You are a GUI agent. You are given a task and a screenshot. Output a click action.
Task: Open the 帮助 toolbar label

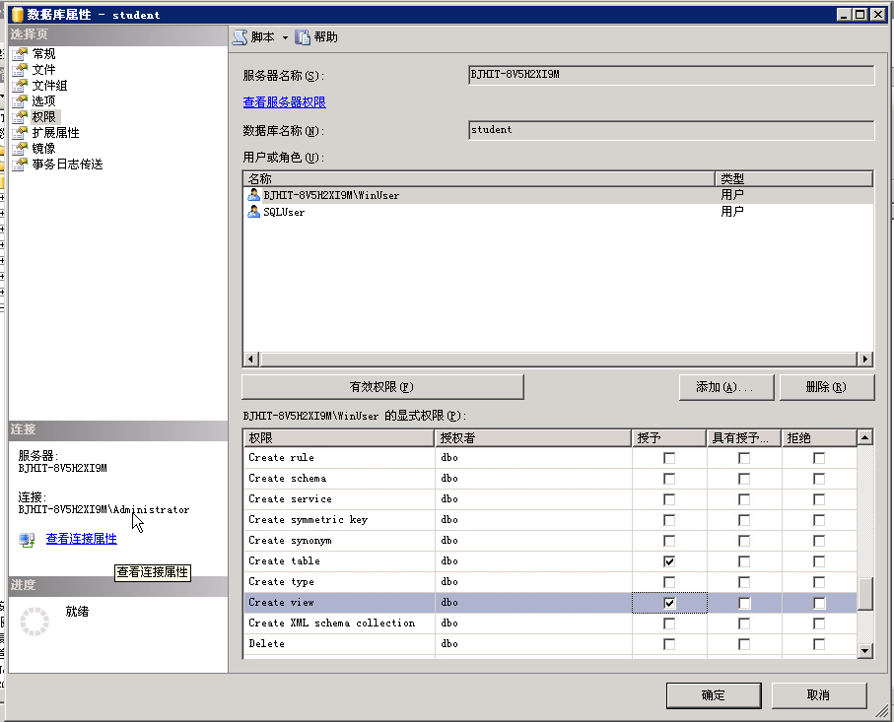[x=325, y=37]
